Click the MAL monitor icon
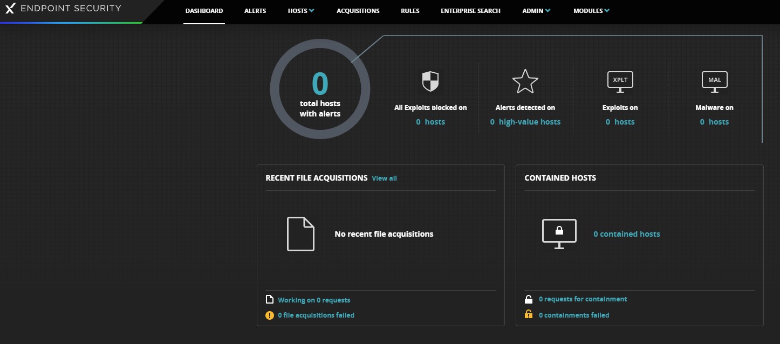Viewport: 780px width, 344px height. 714,81
